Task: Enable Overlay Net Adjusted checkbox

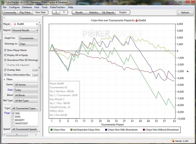Action: tap(5, 65)
